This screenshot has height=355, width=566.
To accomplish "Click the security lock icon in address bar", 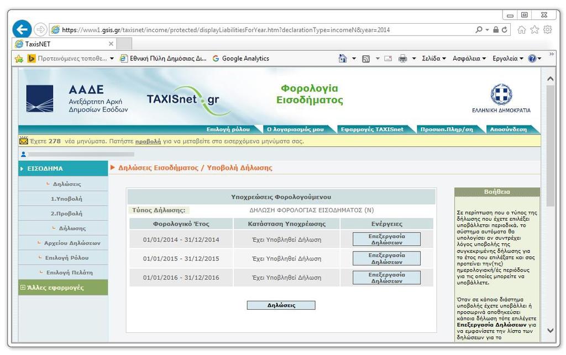I will [x=496, y=30].
